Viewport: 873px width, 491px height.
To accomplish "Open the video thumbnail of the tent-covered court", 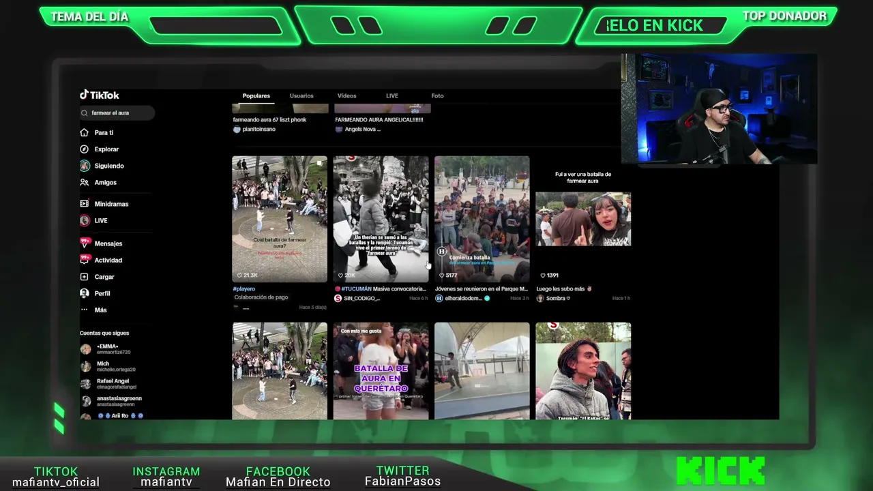I will pyautogui.click(x=482, y=371).
